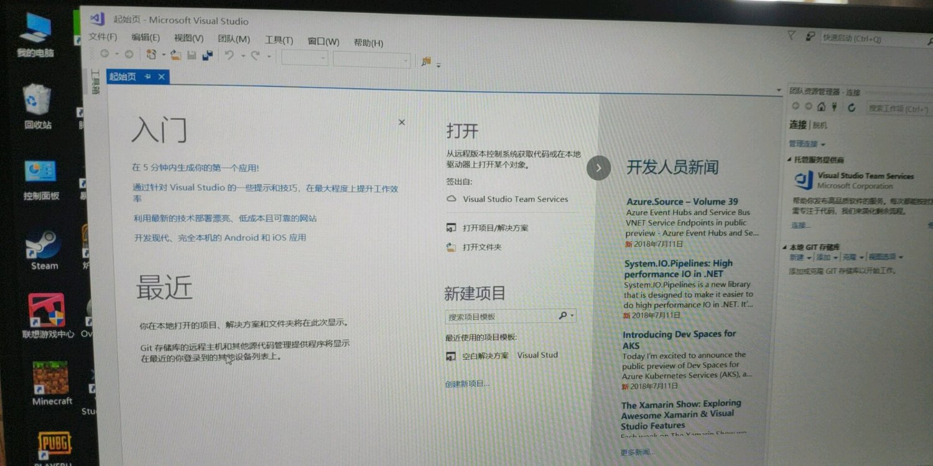This screenshot has width=933, height=466.
Task: Open the PUBG desktop shortcut
Action: click(x=53, y=449)
